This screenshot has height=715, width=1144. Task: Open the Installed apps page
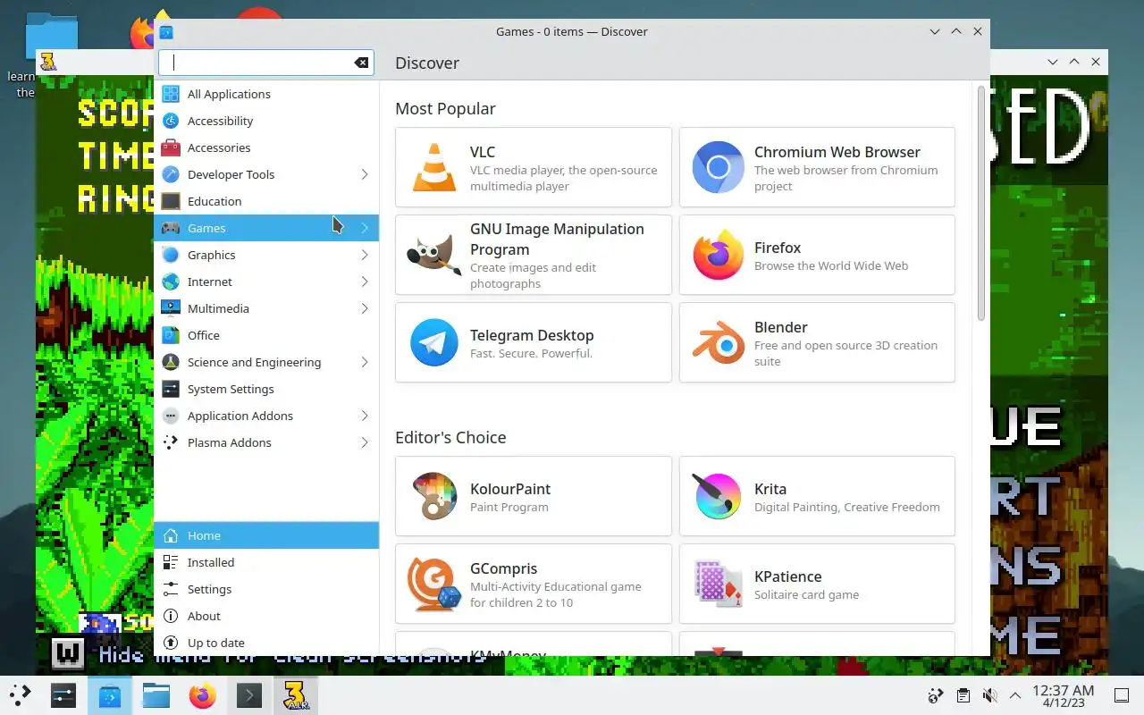point(266,562)
